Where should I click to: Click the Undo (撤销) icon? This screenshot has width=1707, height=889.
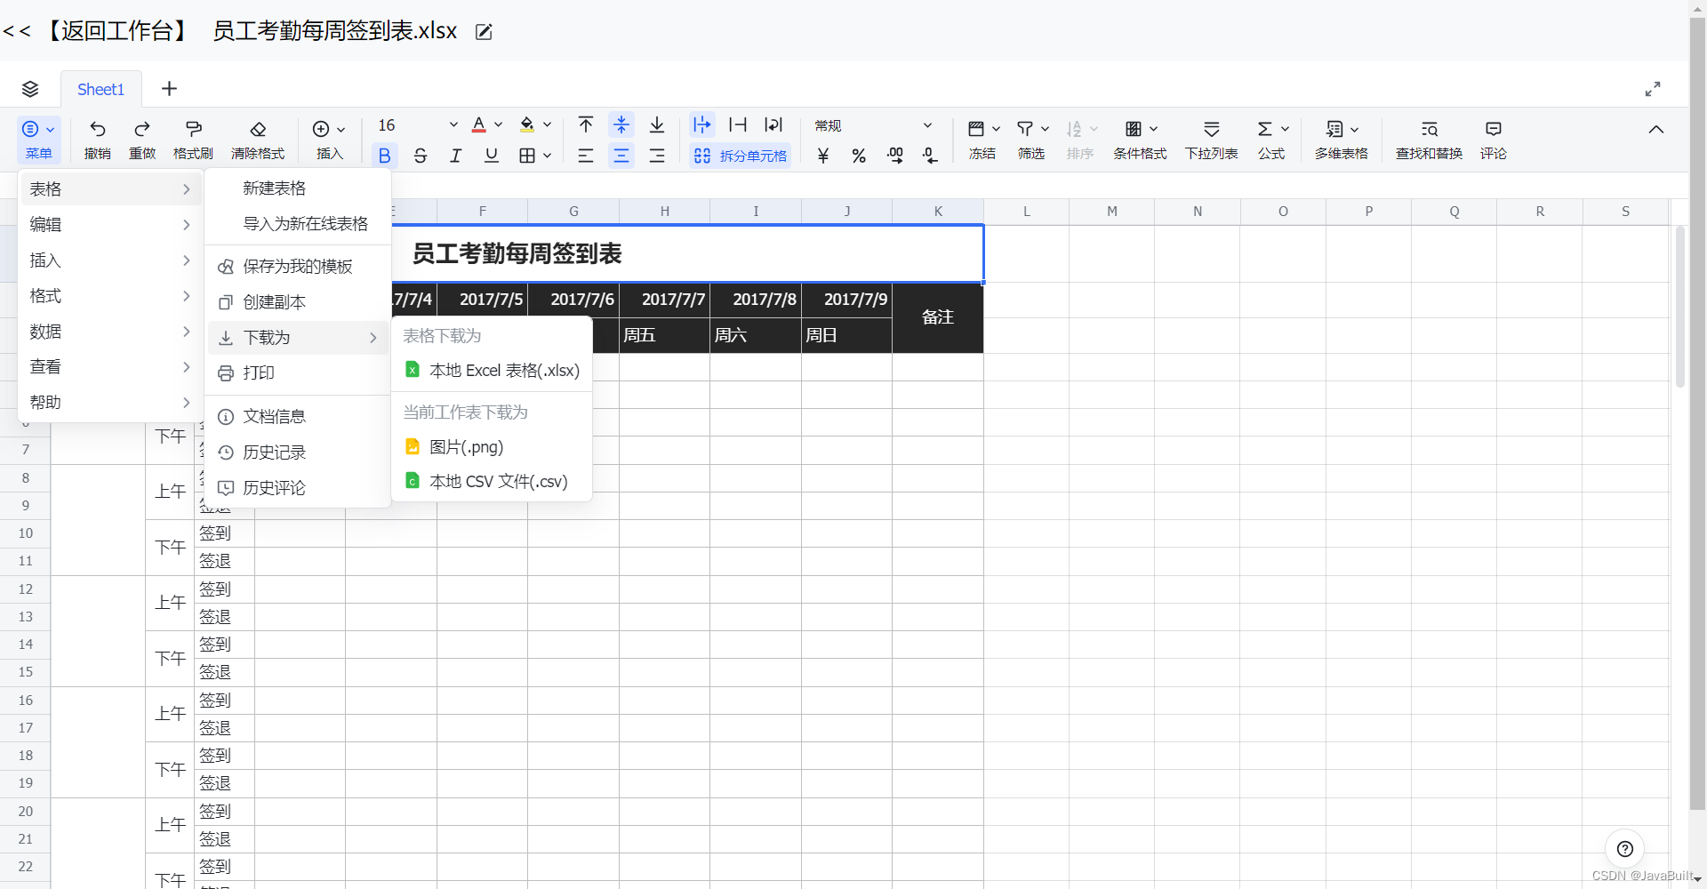tap(98, 129)
